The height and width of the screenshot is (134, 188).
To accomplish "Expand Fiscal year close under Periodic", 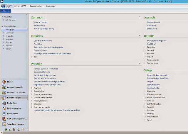I will pyautogui.click(x=32, y=101).
